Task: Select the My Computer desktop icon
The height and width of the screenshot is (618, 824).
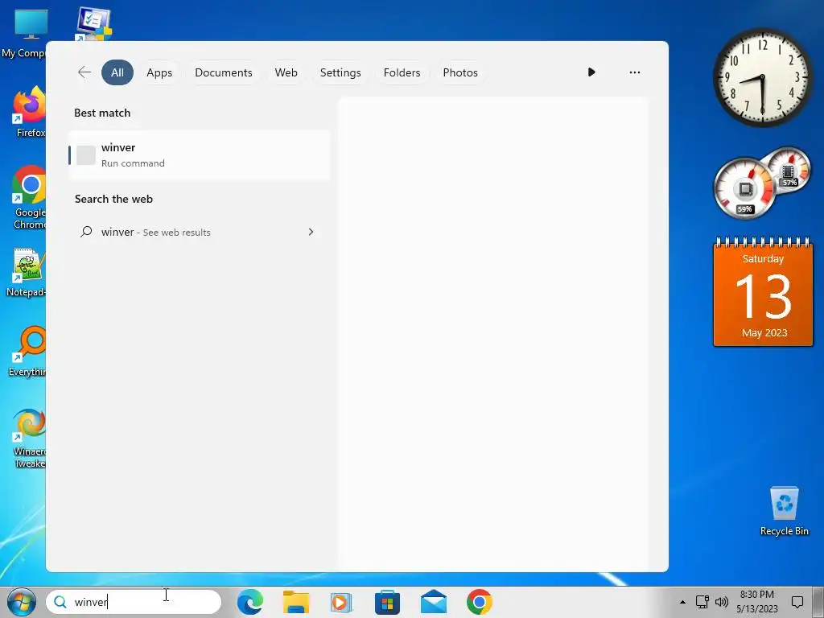Action: click(x=23, y=32)
